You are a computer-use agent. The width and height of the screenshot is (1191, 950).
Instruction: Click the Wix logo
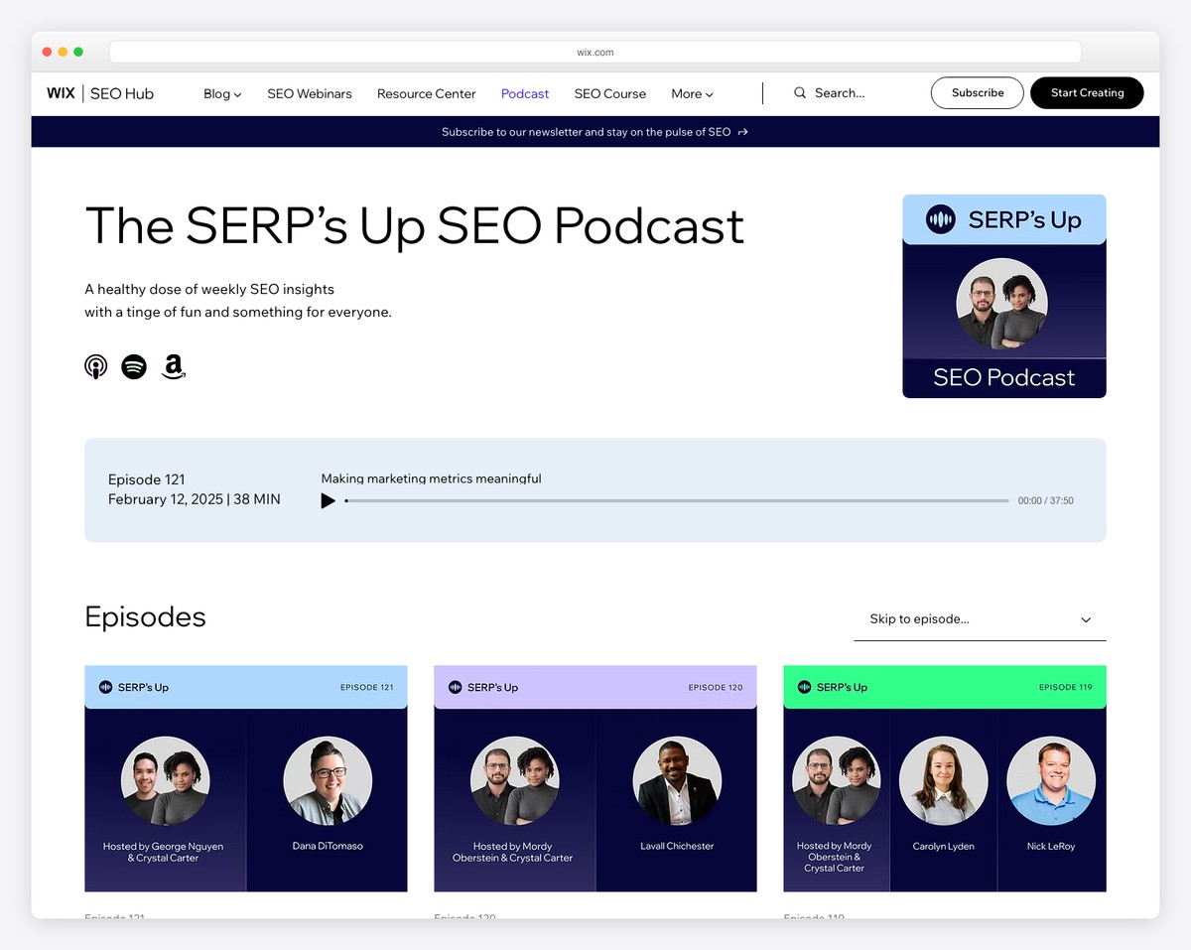60,93
